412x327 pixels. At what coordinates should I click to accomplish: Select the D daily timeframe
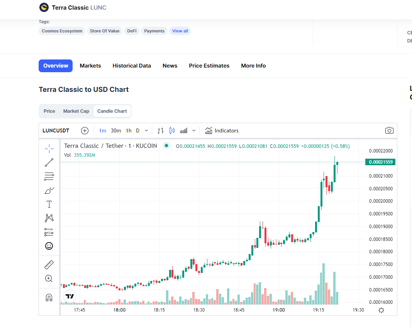[x=138, y=130]
